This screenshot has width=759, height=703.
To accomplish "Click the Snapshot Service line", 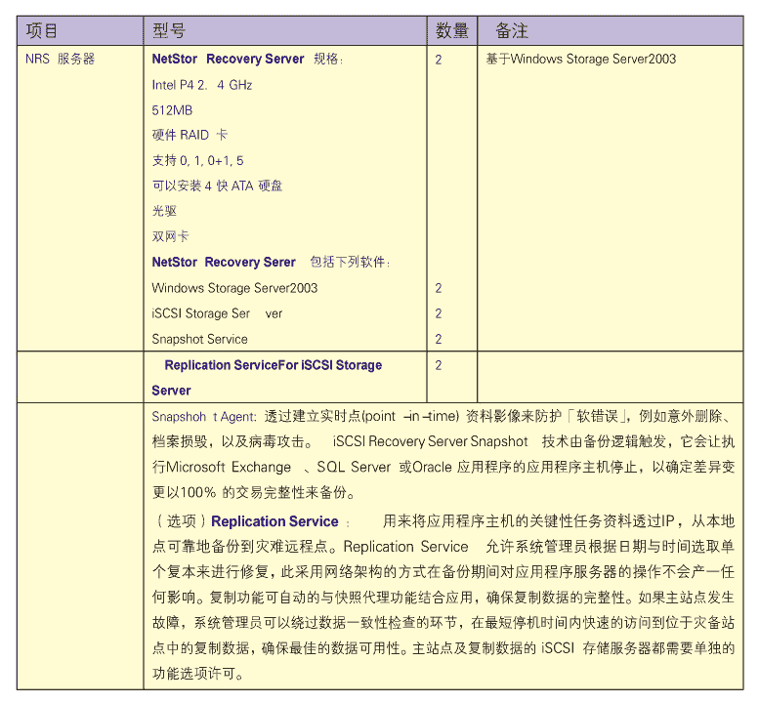I will coord(199,339).
